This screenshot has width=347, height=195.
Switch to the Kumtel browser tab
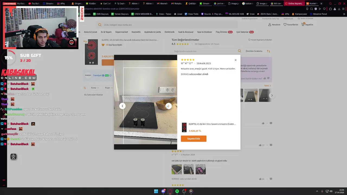[x=311, y=4]
